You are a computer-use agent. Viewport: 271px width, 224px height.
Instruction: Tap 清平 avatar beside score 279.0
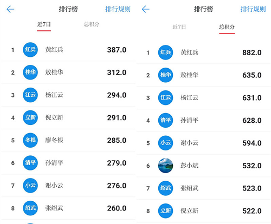[30, 163]
